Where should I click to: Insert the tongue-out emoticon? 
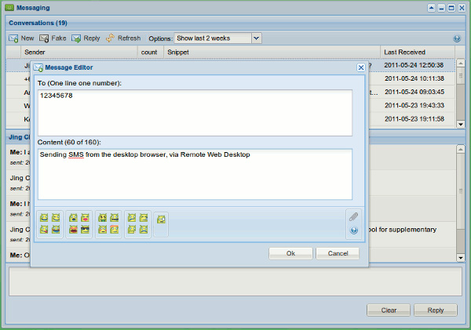[x=44, y=230]
